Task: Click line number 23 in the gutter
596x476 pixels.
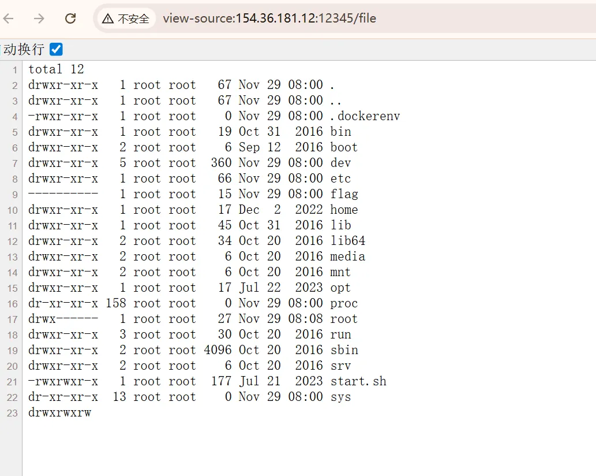Action: 13,413
